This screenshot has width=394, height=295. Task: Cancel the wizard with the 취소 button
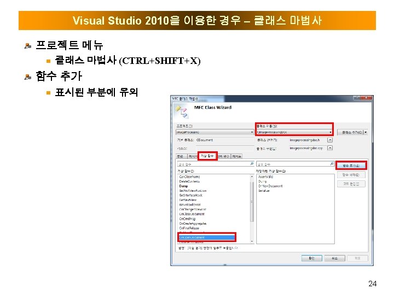coord(334,258)
